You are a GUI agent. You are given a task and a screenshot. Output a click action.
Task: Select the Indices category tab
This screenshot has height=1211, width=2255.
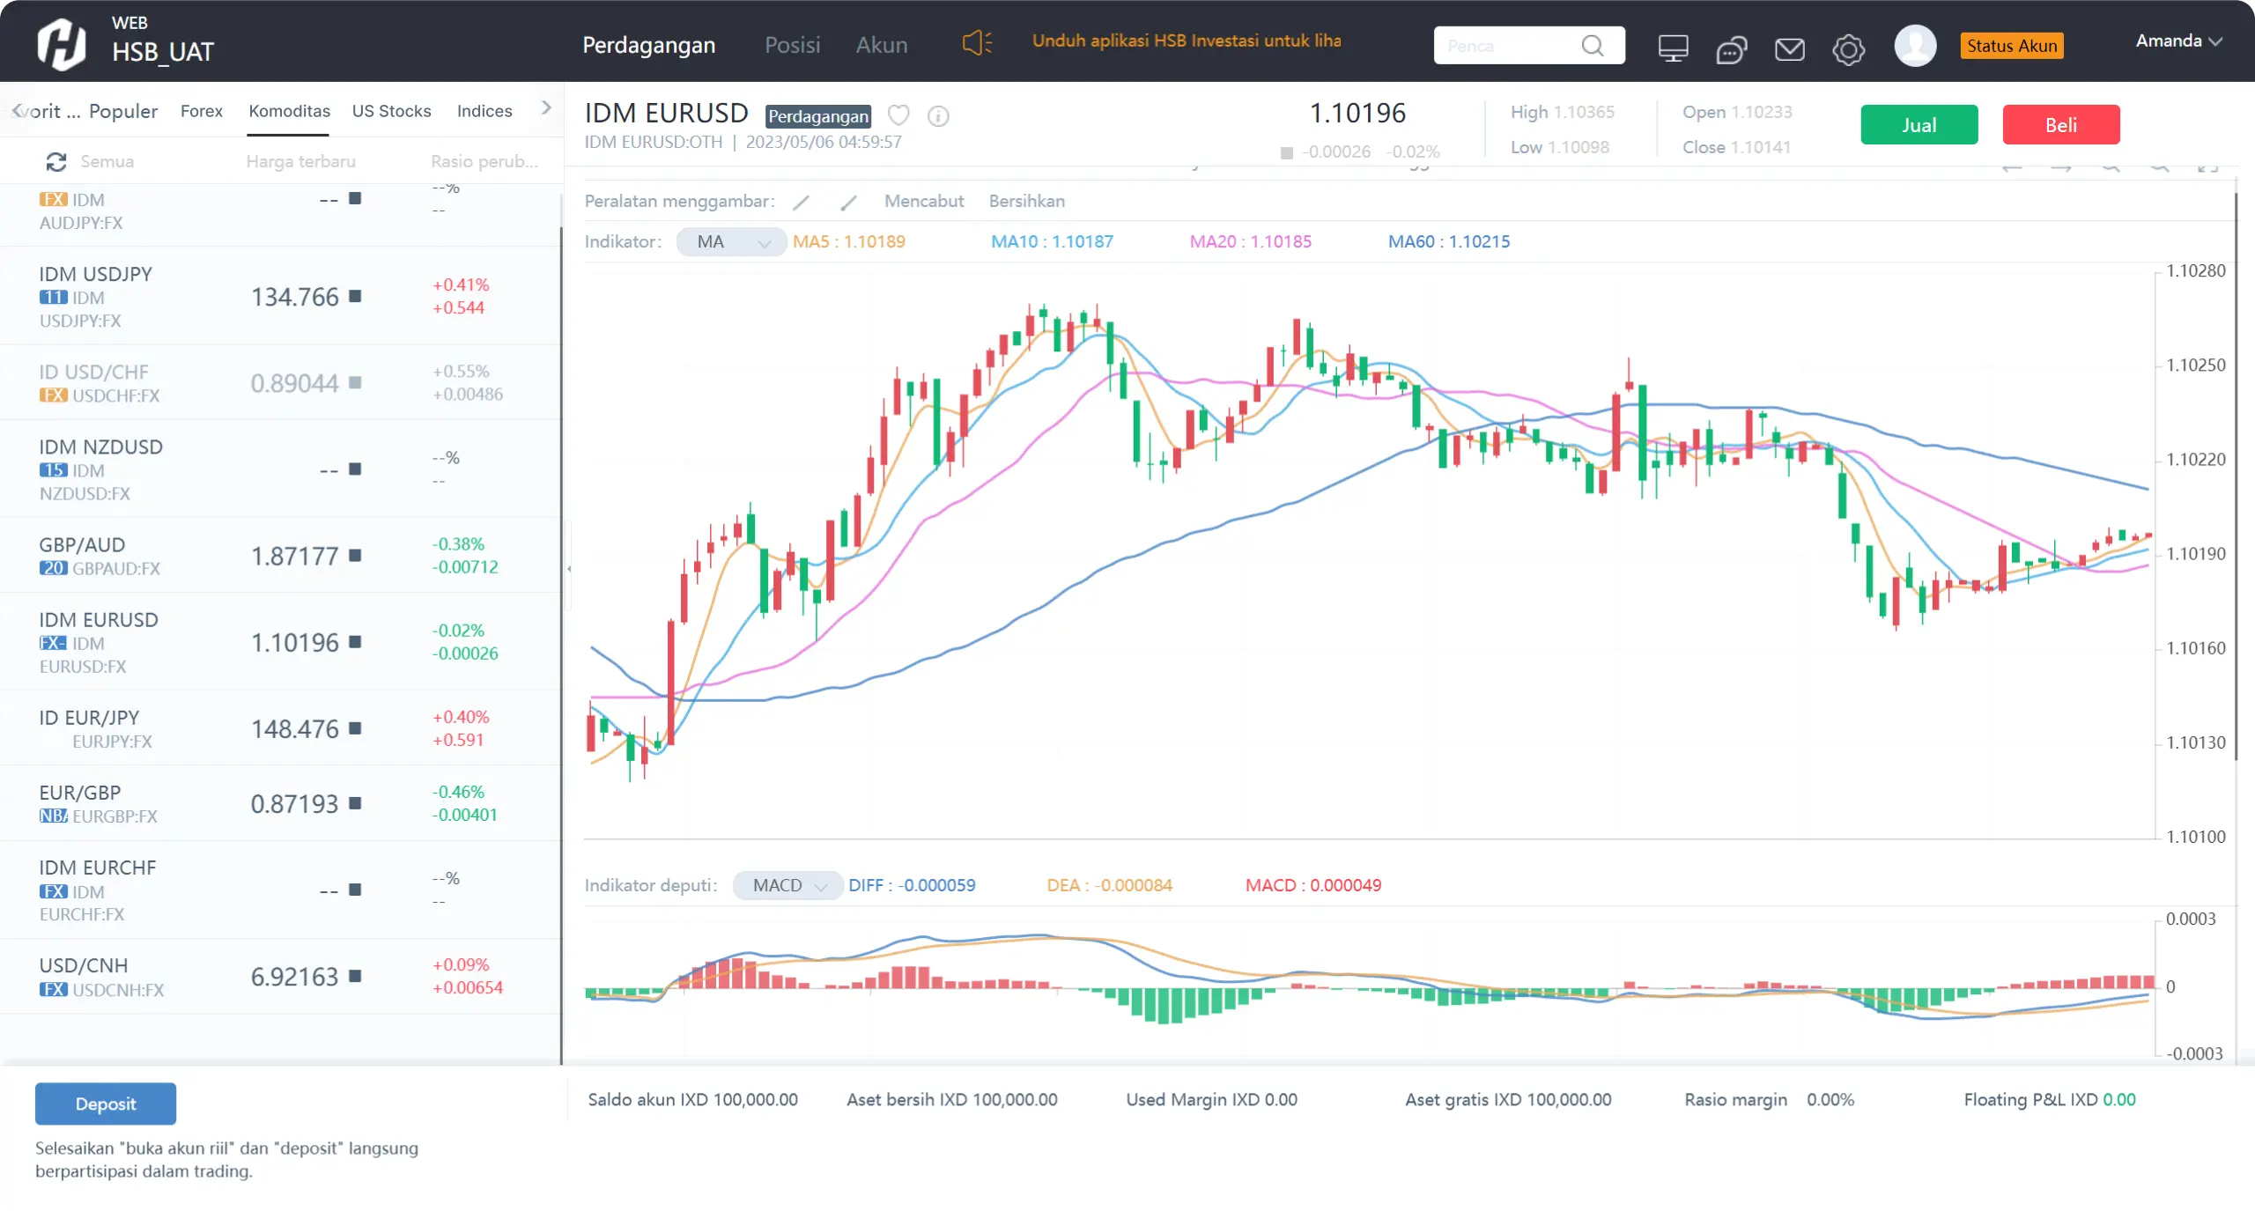[484, 111]
